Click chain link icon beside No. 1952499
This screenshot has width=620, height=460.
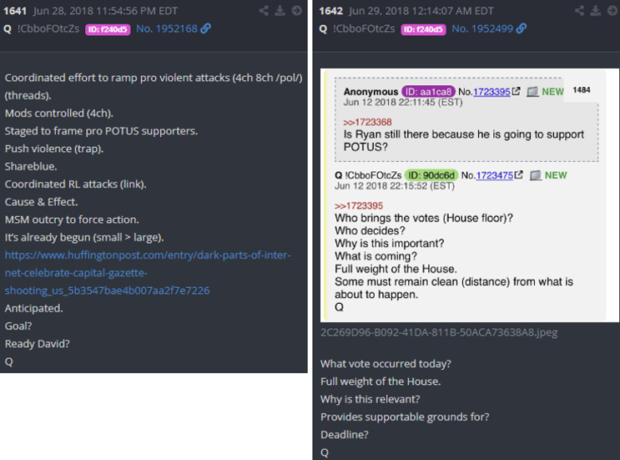(522, 28)
